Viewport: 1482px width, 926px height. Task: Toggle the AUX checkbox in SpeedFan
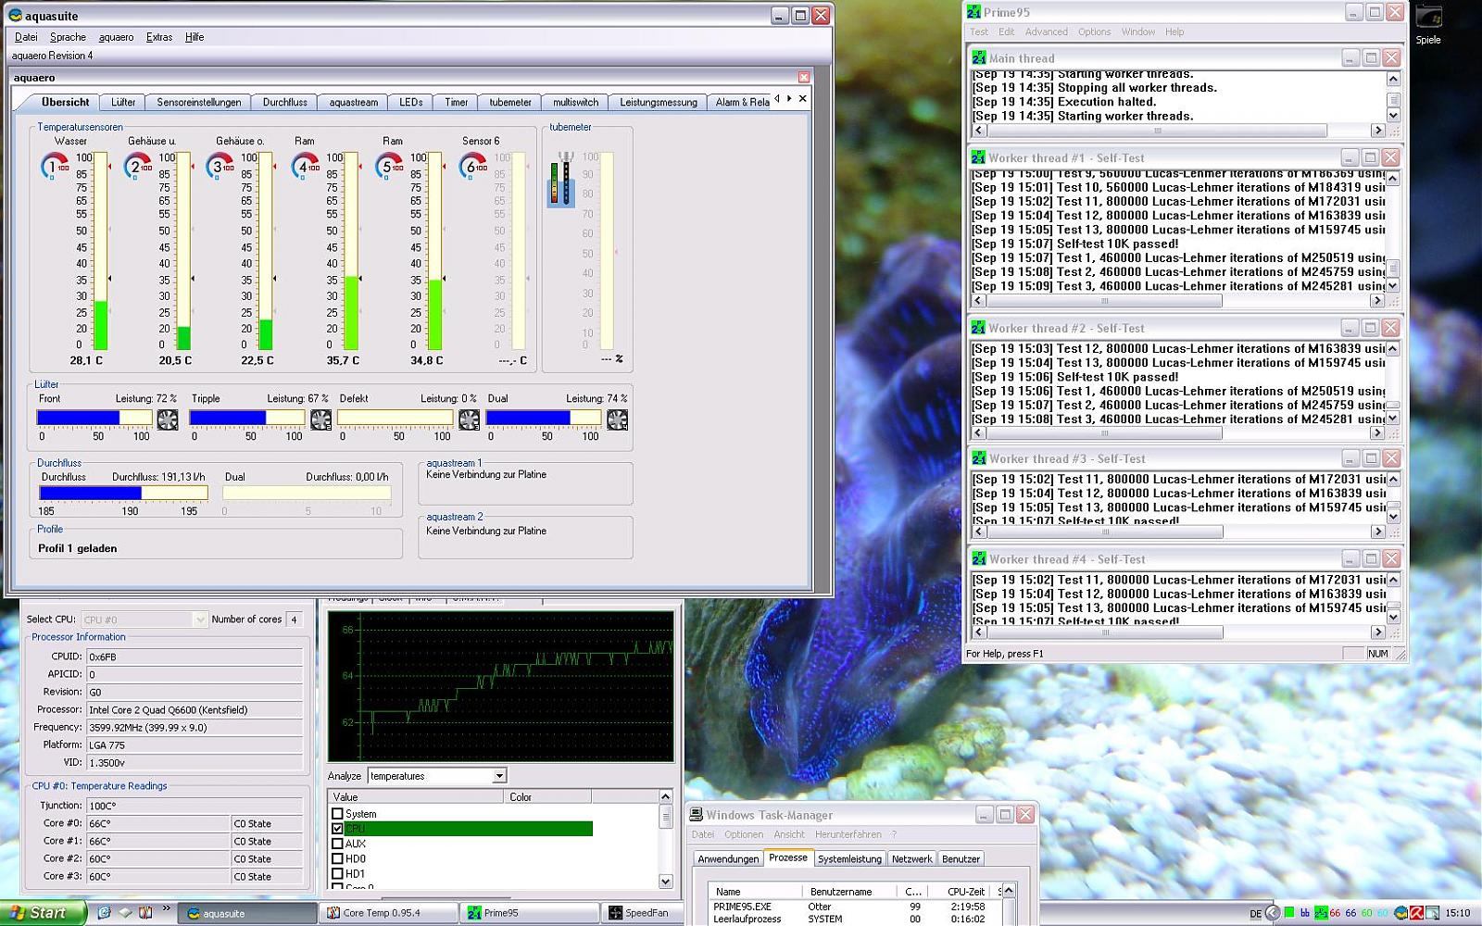click(x=337, y=844)
